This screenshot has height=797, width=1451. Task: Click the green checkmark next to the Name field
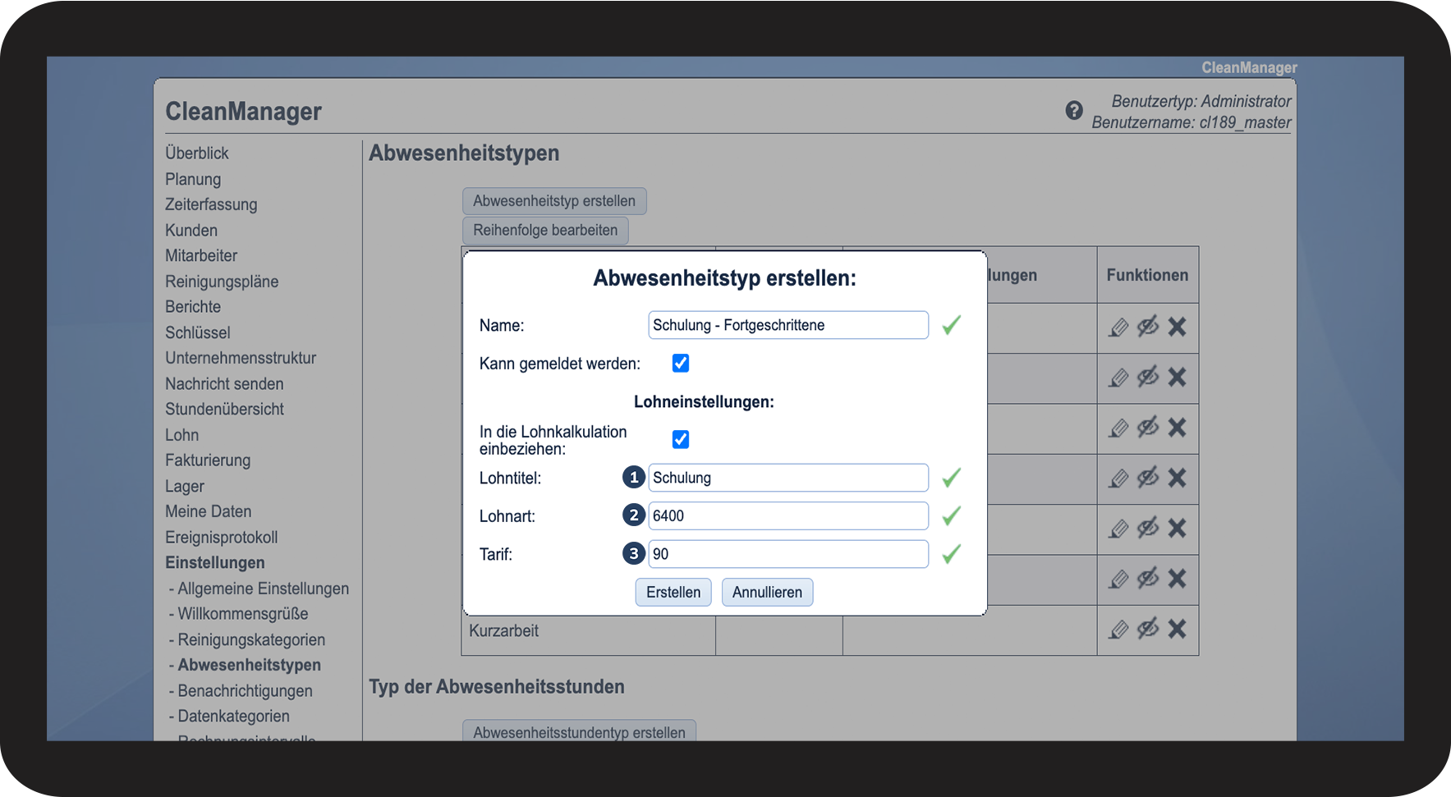pos(951,325)
